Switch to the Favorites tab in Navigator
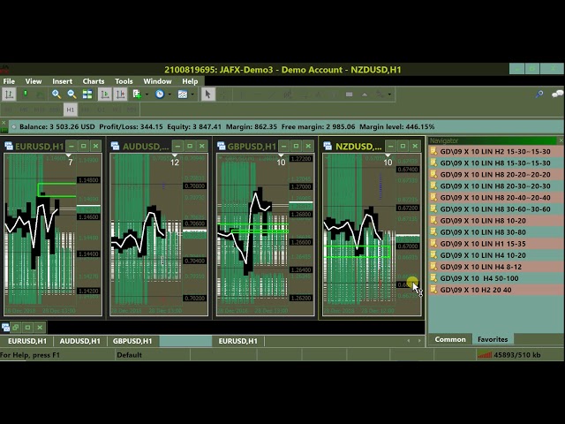This screenshot has height=424, width=565. pos(493,339)
